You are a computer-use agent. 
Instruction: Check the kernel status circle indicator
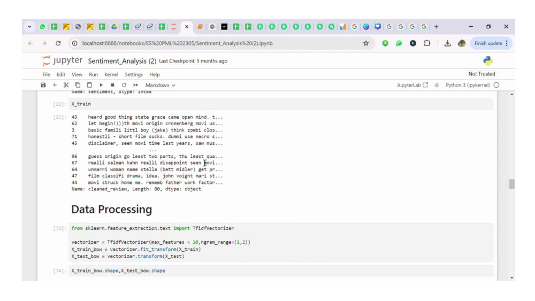point(496,85)
